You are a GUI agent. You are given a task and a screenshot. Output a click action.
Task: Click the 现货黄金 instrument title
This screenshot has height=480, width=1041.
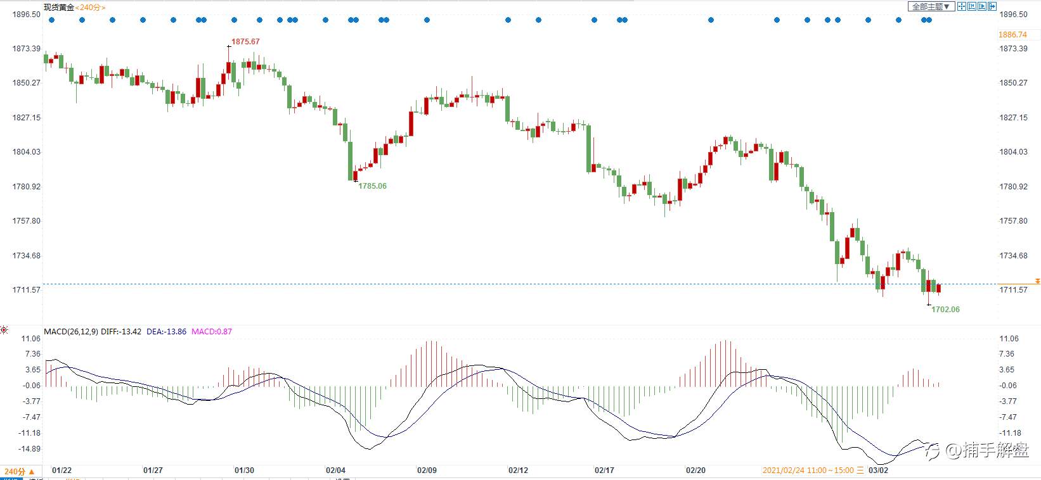59,8
